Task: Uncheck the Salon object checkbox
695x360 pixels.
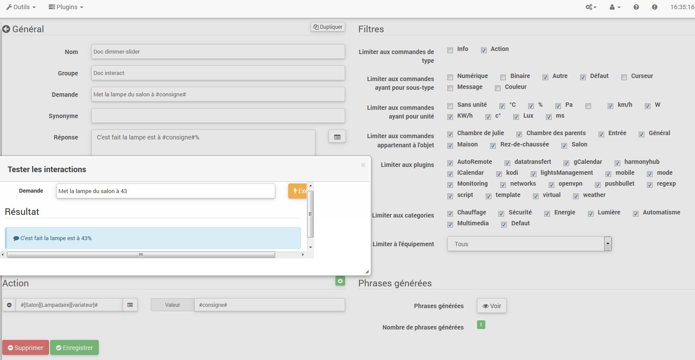Action: coord(564,146)
